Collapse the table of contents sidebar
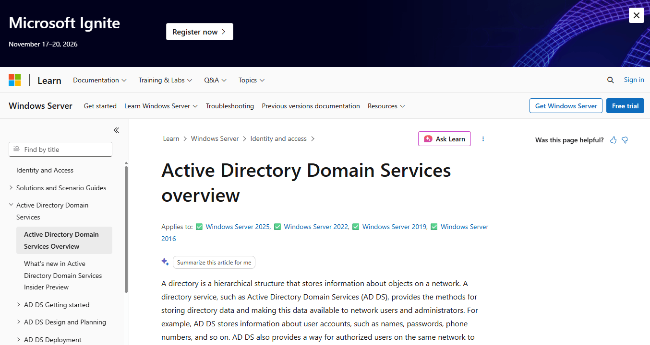Screen dimensions: 650x345 pyautogui.click(x=116, y=130)
